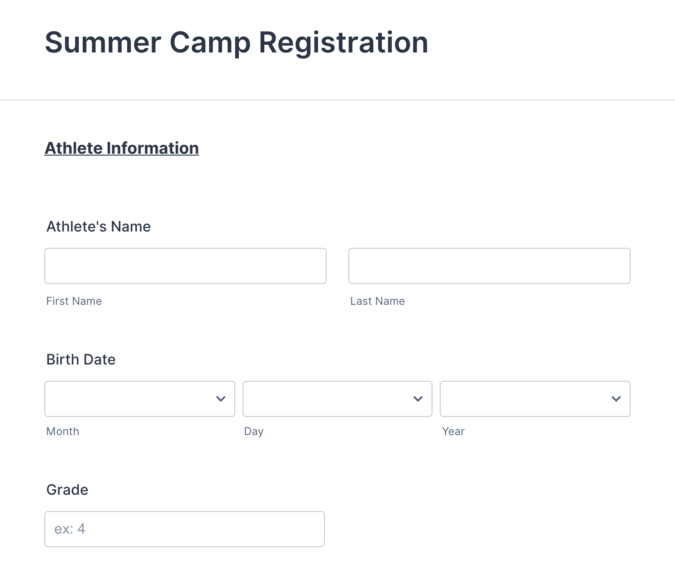The width and height of the screenshot is (675, 587).
Task: Click the Birth Date field label
Action: [x=81, y=360]
